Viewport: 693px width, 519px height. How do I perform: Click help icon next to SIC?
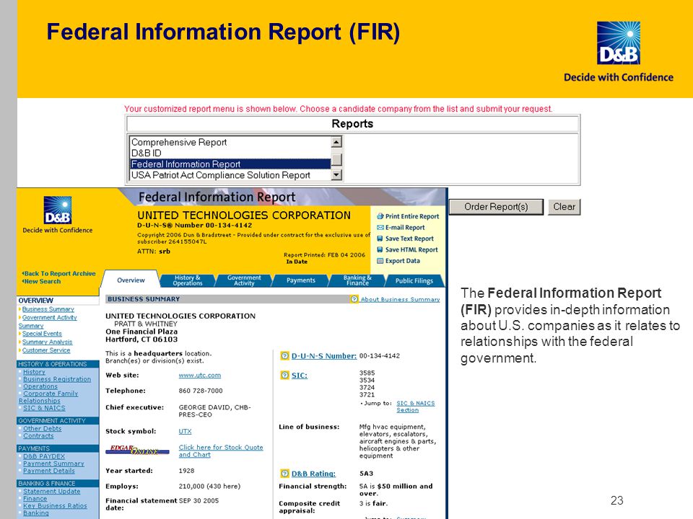point(285,375)
